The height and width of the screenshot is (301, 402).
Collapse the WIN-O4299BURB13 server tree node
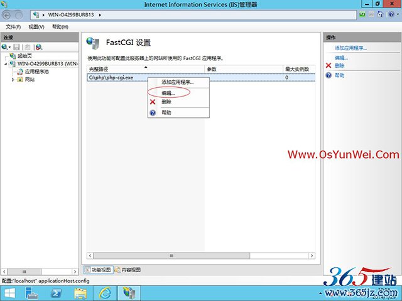click(6, 64)
